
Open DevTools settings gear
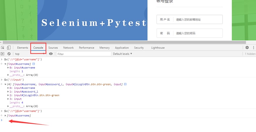click(247, 48)
